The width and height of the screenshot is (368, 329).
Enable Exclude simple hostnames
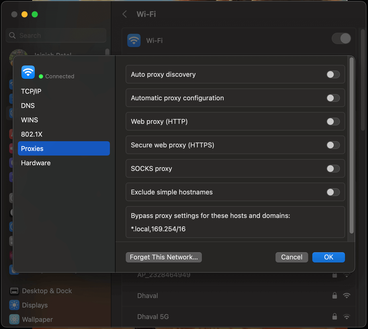point(333,192)
